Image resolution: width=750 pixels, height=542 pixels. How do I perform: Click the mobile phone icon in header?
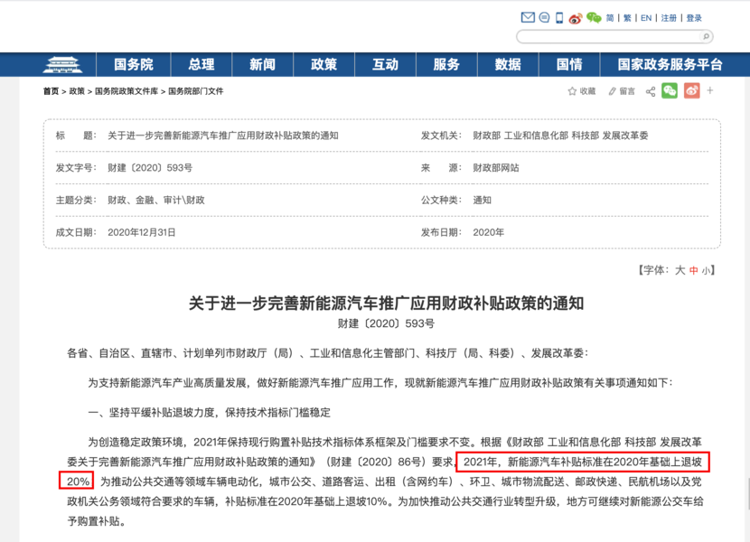pyautogui.click(x=559, y=17)
